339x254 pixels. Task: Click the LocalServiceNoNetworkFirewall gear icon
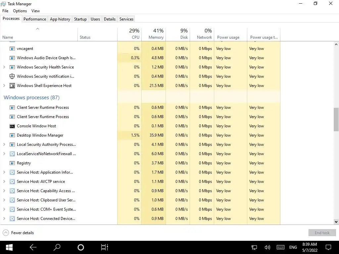[x=12, y=154]
